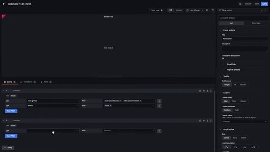Hide query B with the eye icon
Viewport: 270px width, 152px height.
pyautogui.click(x=204, y=120)
